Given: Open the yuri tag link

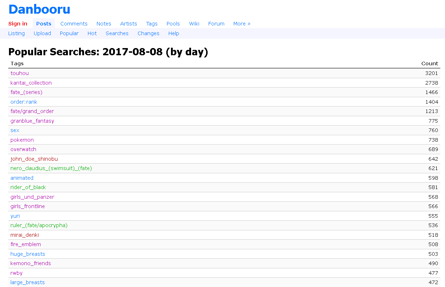Looking at the screenshot, I should (15, 216).
